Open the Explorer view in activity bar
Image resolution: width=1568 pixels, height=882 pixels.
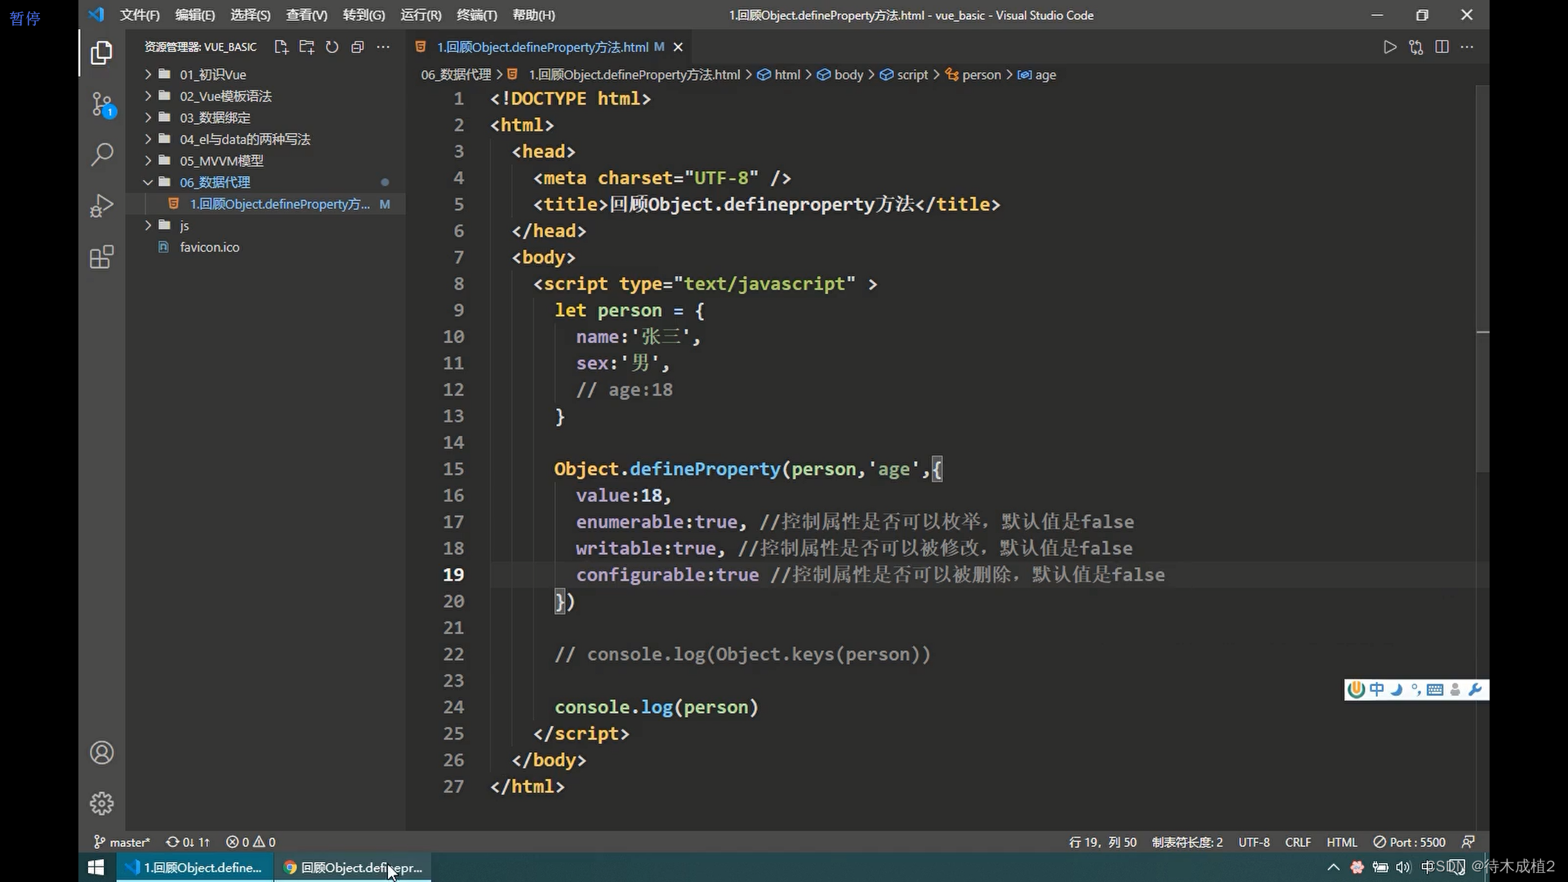coord(101,53)
